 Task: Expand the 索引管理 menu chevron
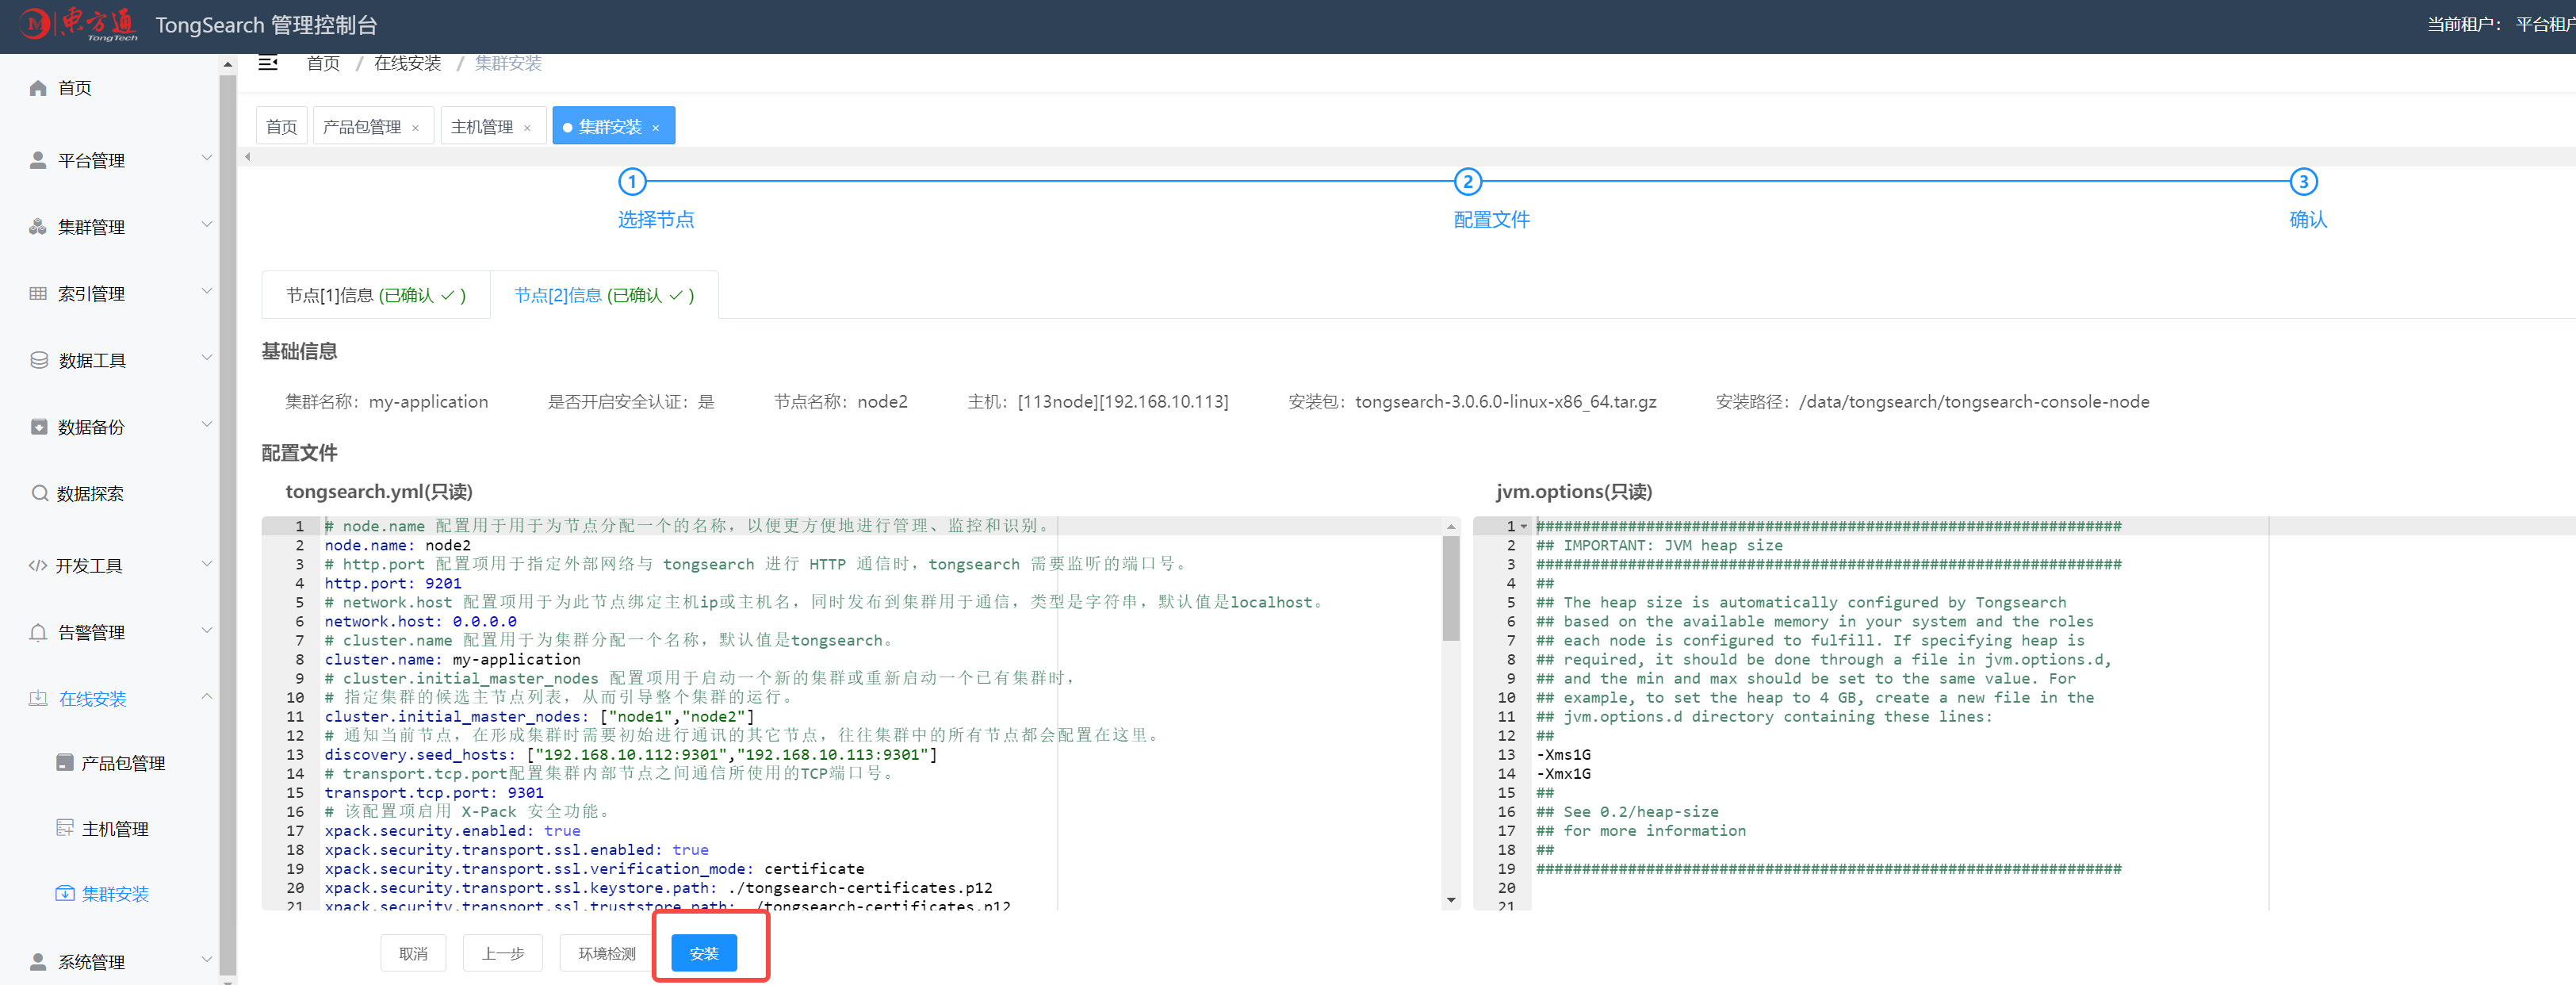pos(207,292)
